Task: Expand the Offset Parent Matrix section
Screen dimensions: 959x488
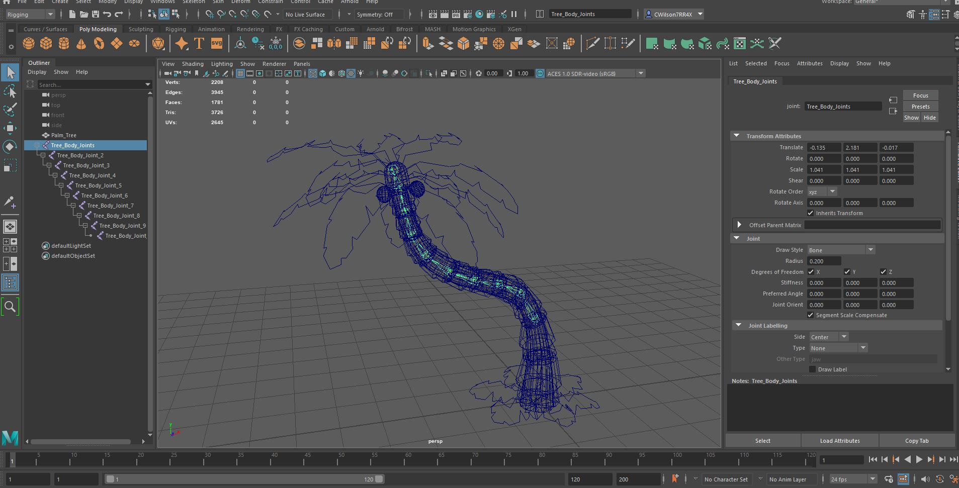Action: point(739,225)
